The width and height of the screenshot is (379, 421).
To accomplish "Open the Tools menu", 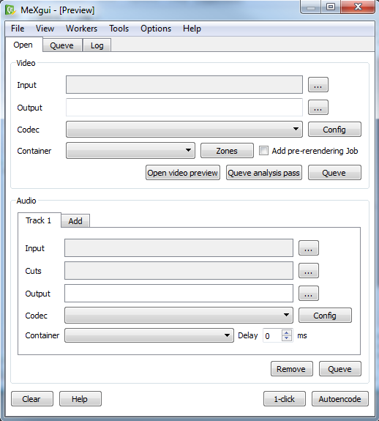I will point(119,29).
